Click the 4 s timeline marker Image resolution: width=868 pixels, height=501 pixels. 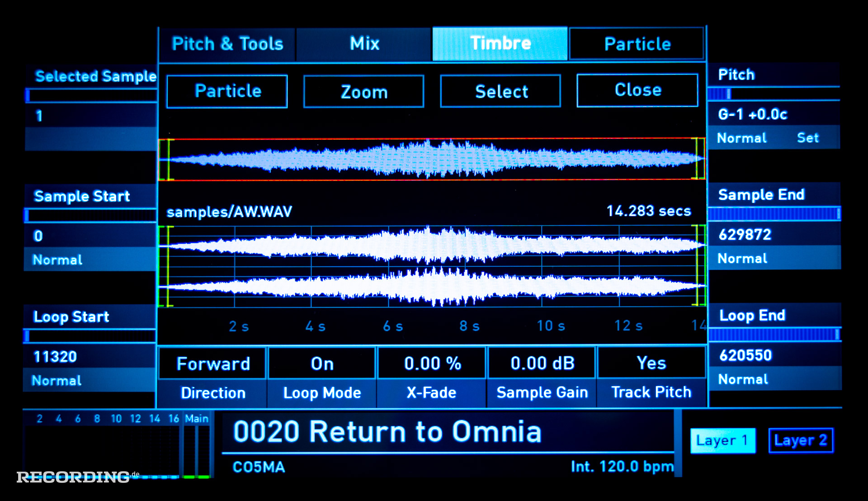[x=316, y=326]
